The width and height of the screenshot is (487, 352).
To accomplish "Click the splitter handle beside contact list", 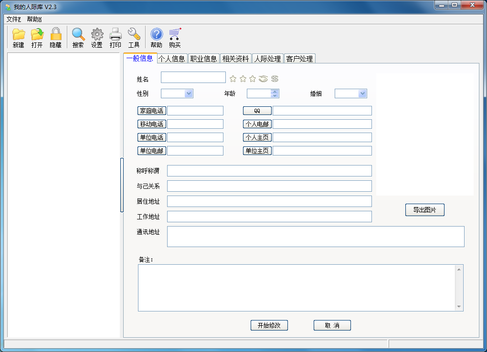I will pyautogui.click(x=122, y=185).
